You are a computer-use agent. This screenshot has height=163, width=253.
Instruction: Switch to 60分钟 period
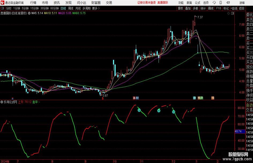click(55, 8)
